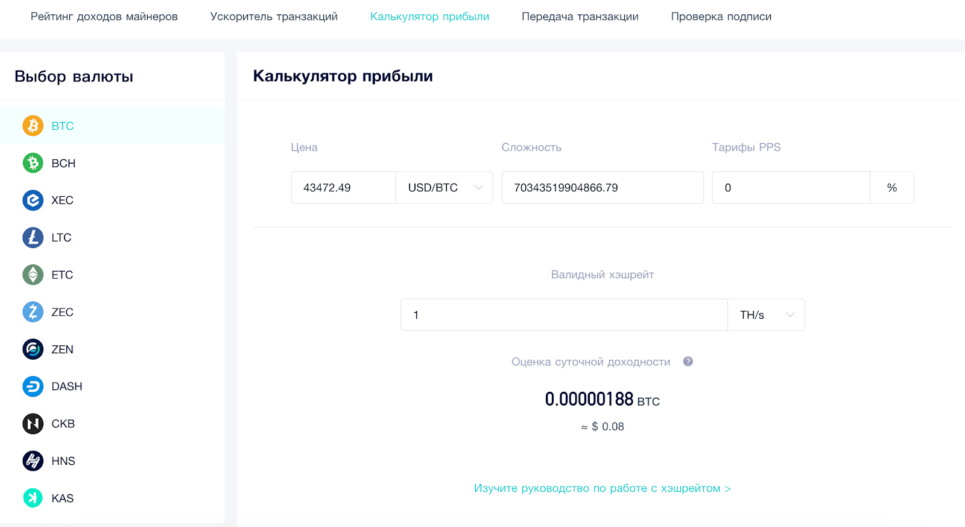
Task: Select the XEC currency icon
Action: 33,200
